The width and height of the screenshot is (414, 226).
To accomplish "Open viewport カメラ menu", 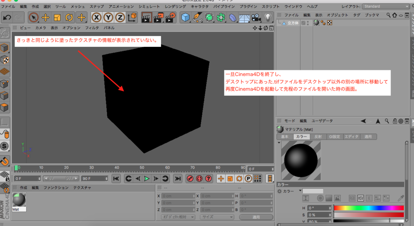I will click(41, 28).
